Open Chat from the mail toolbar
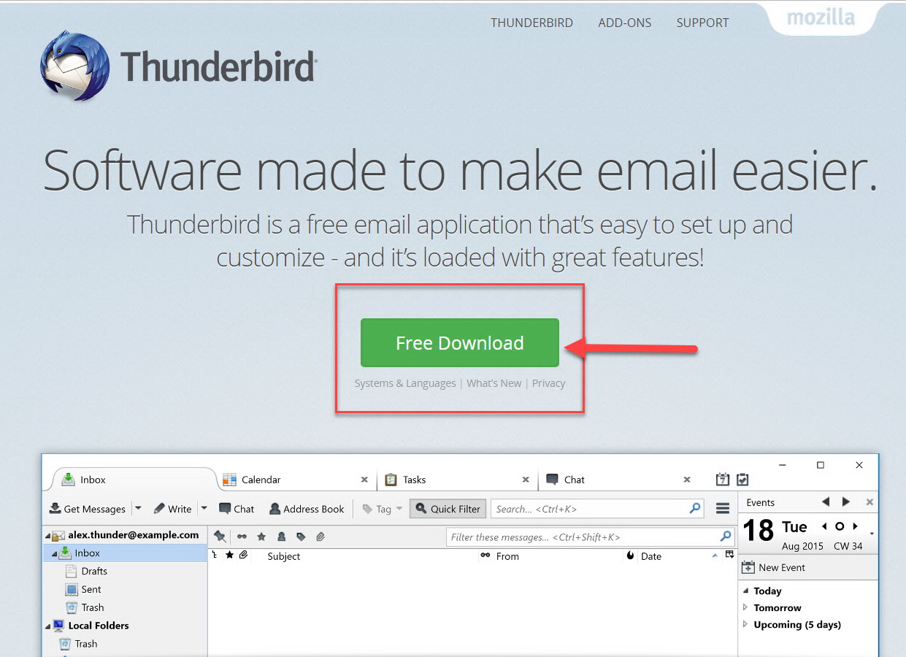This screenshot has width=906, height=657. (237, 509)
